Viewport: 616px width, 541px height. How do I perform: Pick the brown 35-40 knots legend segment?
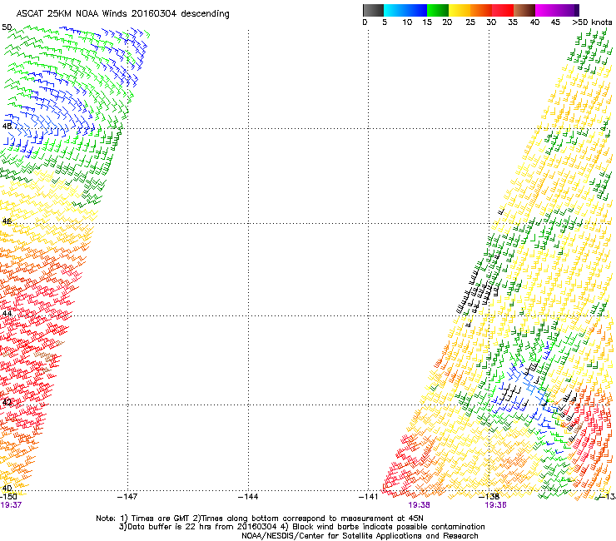524,10
